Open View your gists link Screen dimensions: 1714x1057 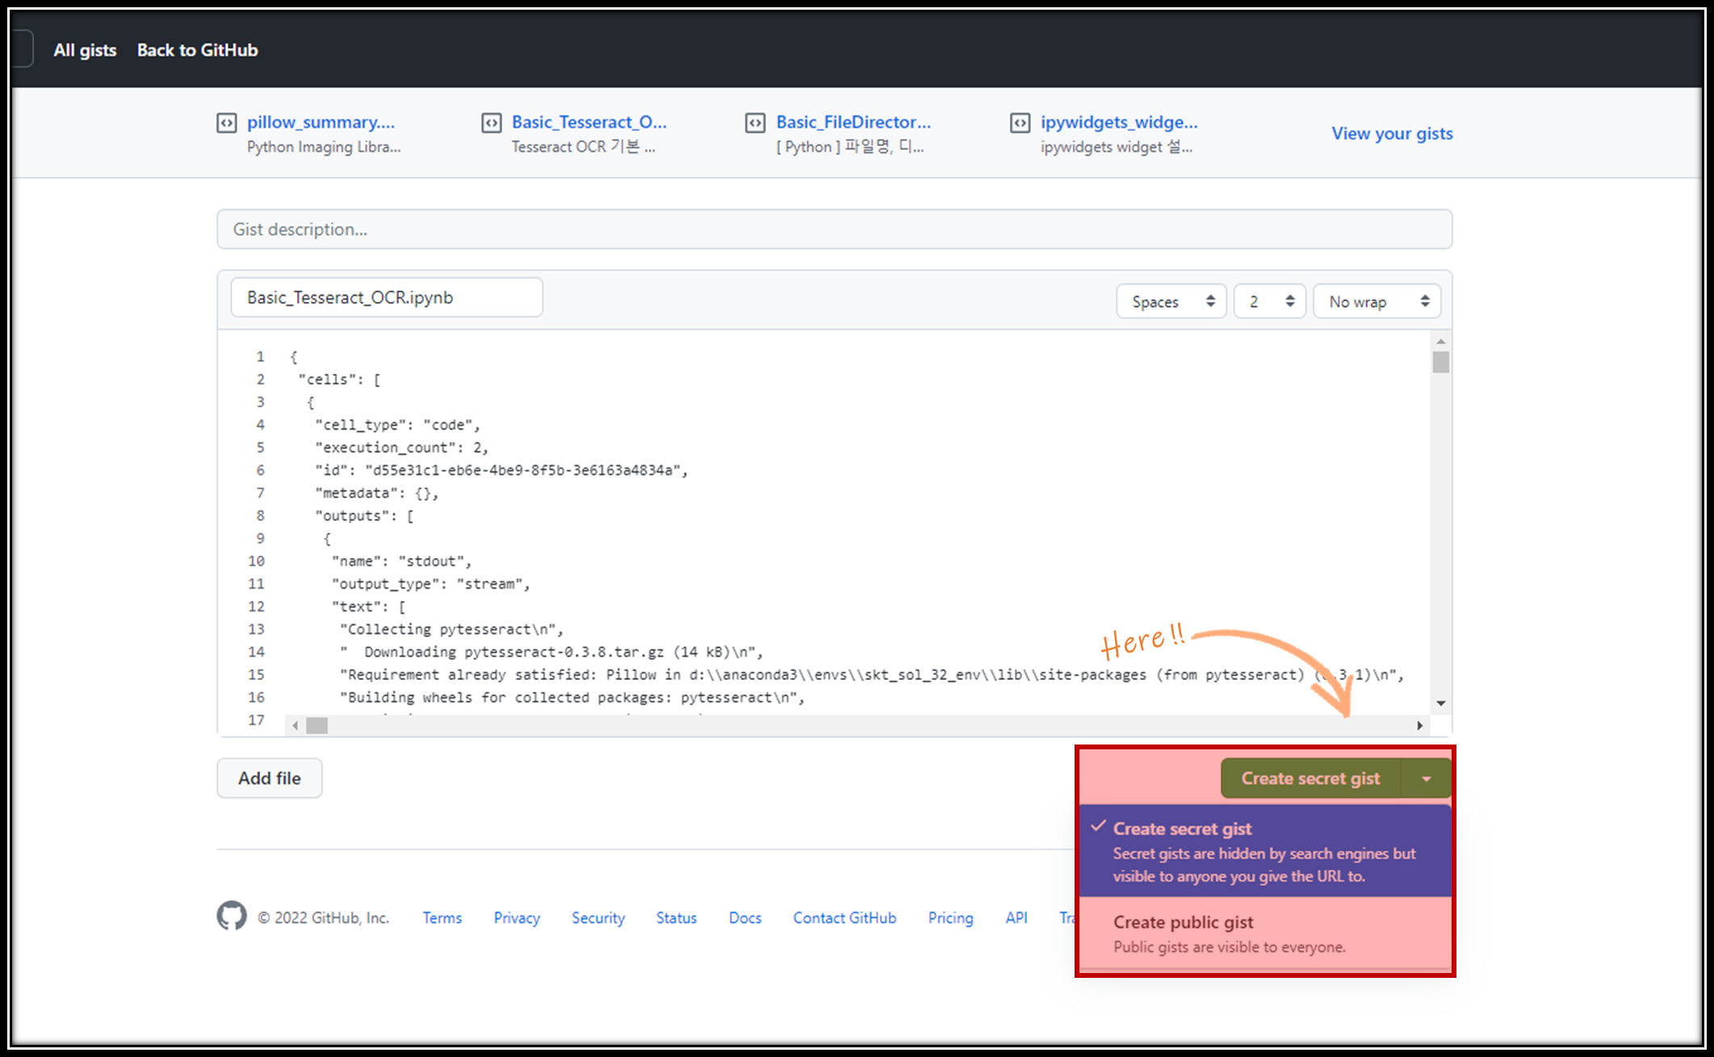pyautogui.click(x=1392, y=133)
